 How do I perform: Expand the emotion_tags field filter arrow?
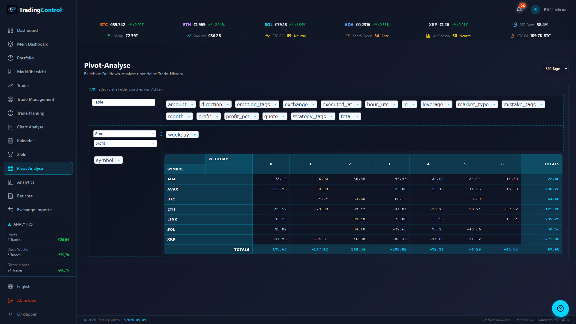[275, 105]
